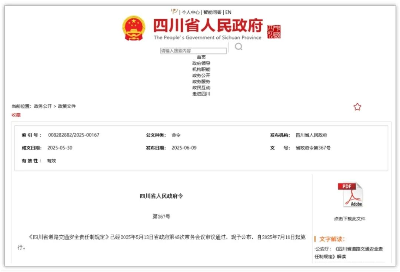
Task: Go to 首页 menu item
Action: (x=201, y=57)
